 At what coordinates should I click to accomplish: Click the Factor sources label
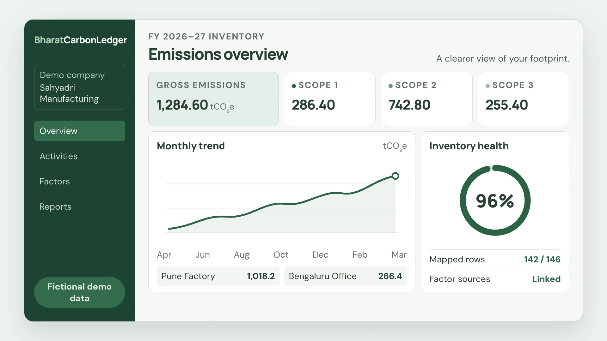(x=460, y=279)
